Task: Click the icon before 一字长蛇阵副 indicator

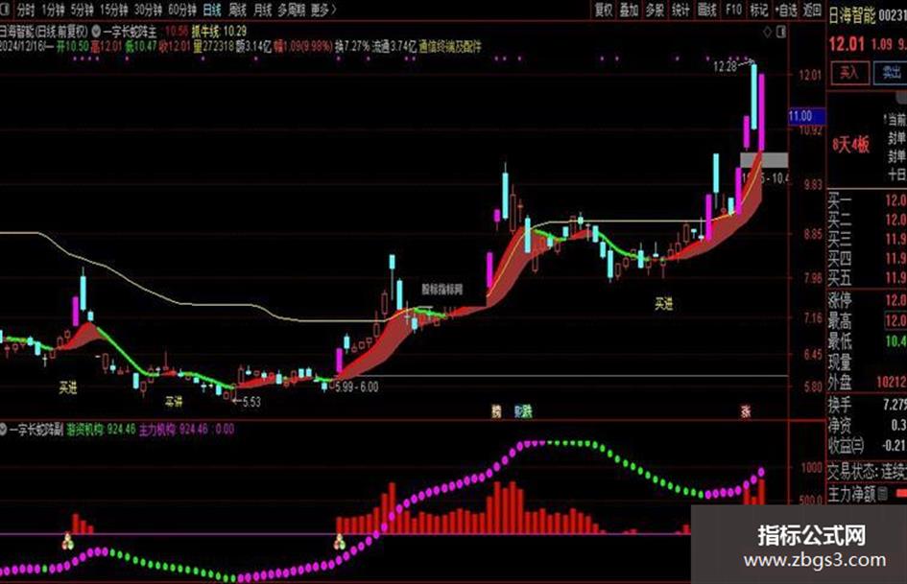Action: pyautogui.click(x=4, y=430)
